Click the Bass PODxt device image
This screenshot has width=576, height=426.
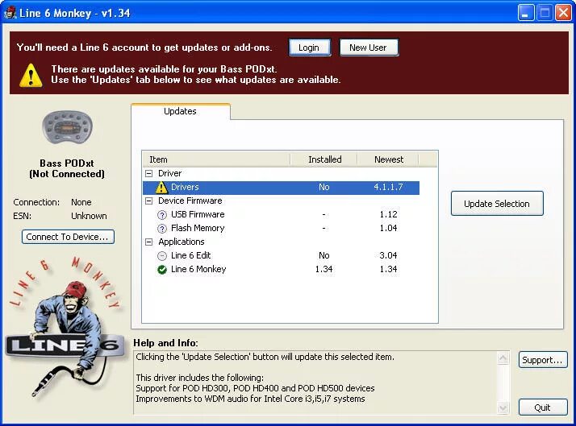(x=67, y=129)
